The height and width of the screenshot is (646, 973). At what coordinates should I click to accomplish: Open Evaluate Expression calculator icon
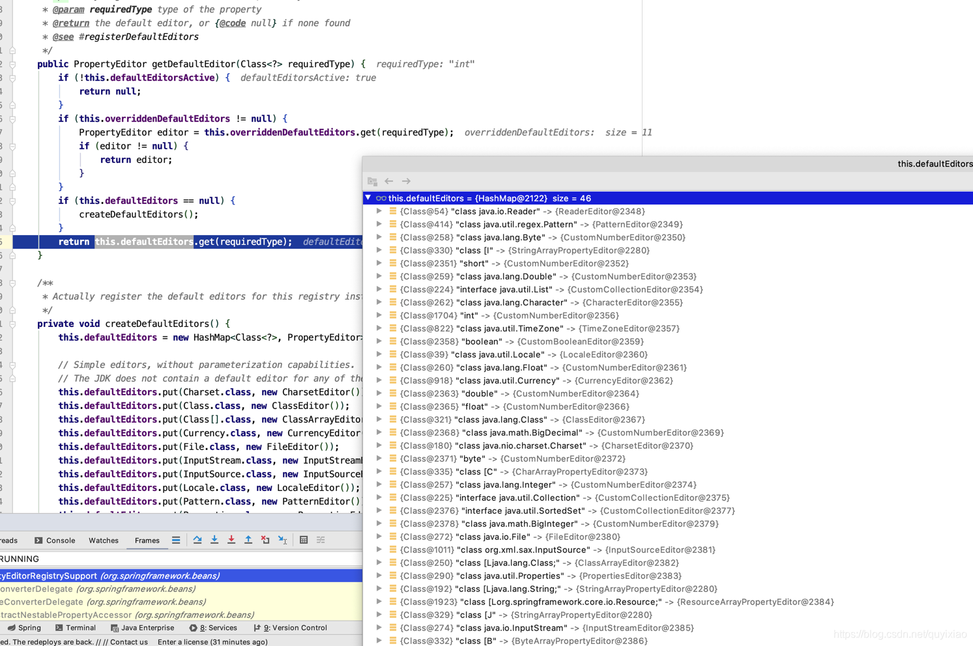[304, 540]
